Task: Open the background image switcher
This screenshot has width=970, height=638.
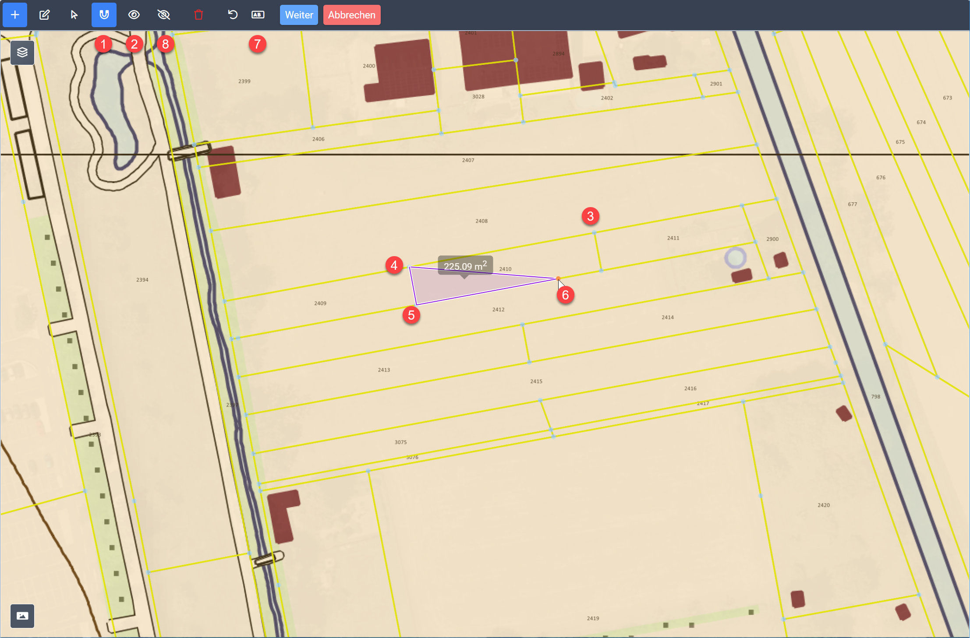Action: 22,616
